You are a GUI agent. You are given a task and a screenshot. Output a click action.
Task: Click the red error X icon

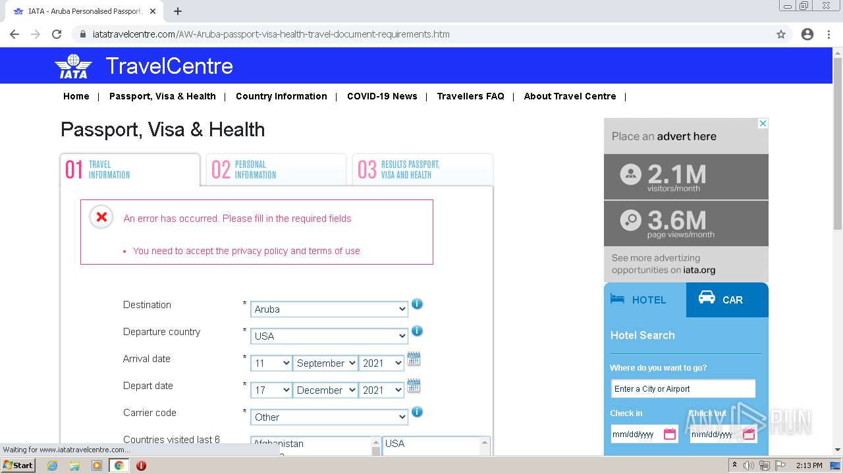click(101, 217)
